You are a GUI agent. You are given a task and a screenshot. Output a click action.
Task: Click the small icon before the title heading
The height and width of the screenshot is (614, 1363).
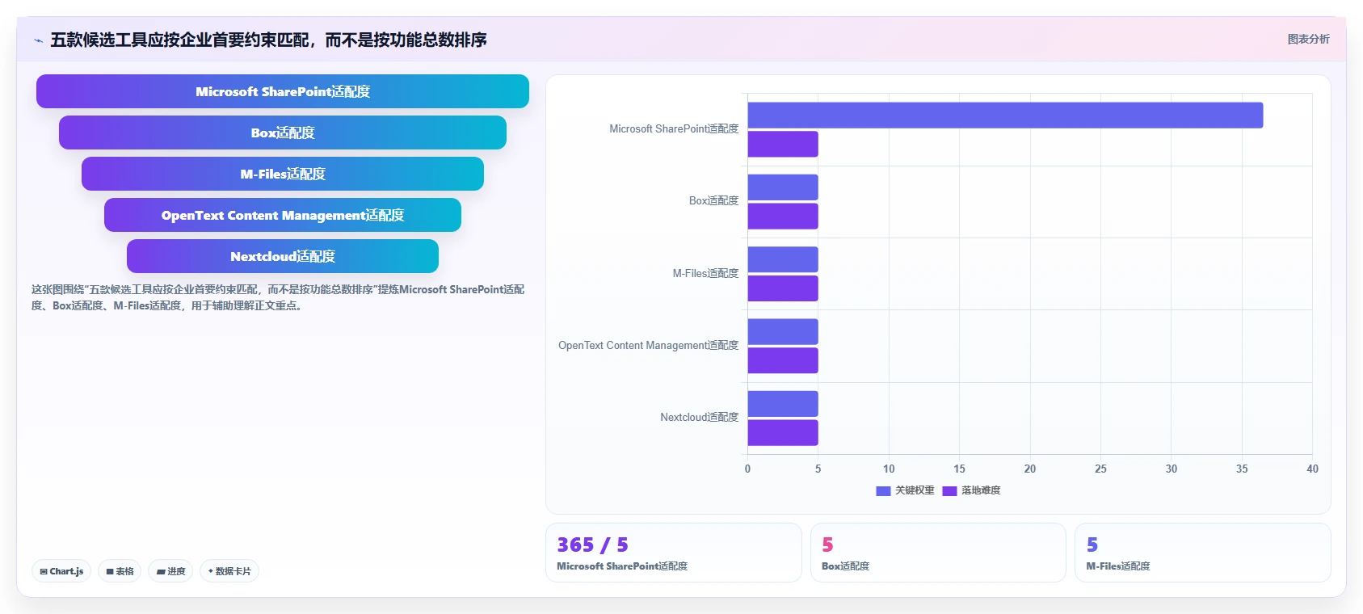tap(38, 40)
